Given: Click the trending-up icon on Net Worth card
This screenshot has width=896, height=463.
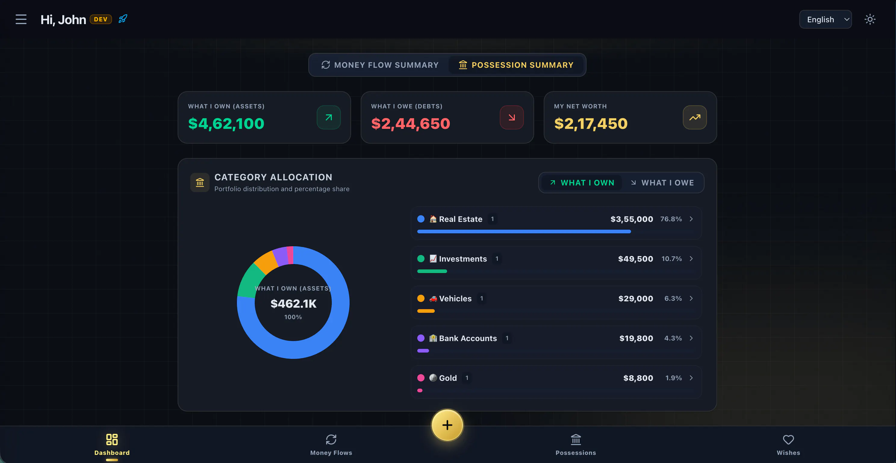Looking at the screenshot, I should (694, 117).
